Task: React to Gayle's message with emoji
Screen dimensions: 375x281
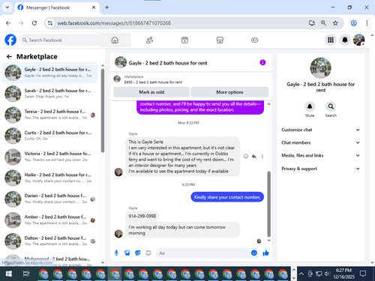Action: click(246, 157)
